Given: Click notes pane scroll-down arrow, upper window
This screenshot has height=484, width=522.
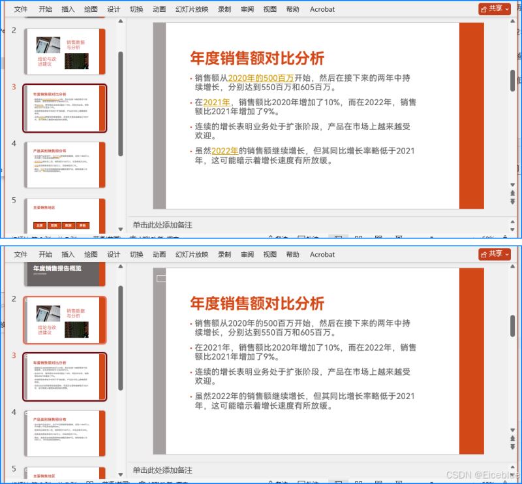Looking at the screenshot, I should pyautogui.click(x=512, y=230).
